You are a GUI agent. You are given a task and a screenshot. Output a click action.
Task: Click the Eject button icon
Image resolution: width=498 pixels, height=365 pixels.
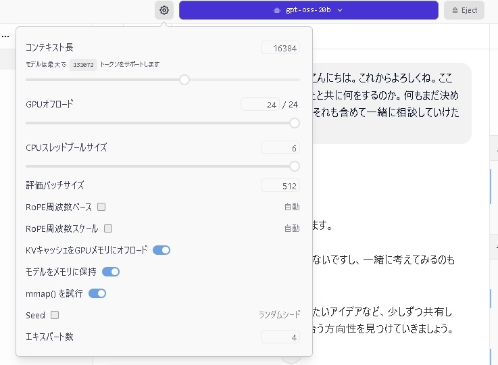coord(455,10)
